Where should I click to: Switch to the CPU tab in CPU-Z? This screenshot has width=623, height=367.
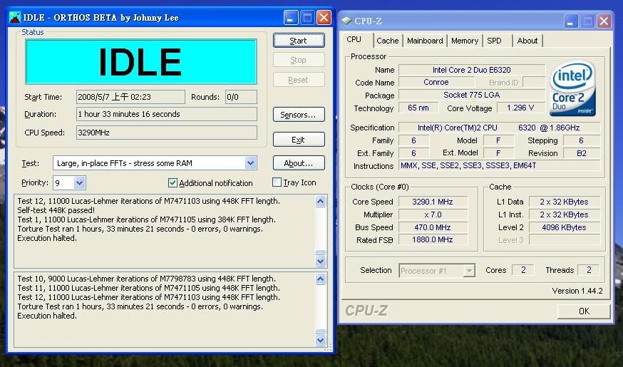354,39
